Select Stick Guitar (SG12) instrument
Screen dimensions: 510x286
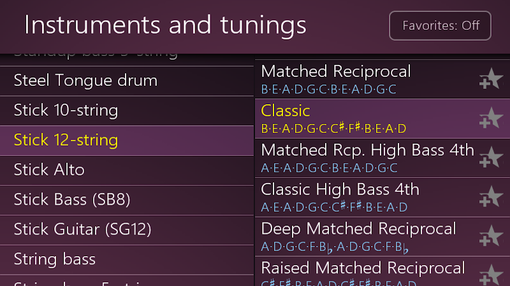tap(127, 230)
